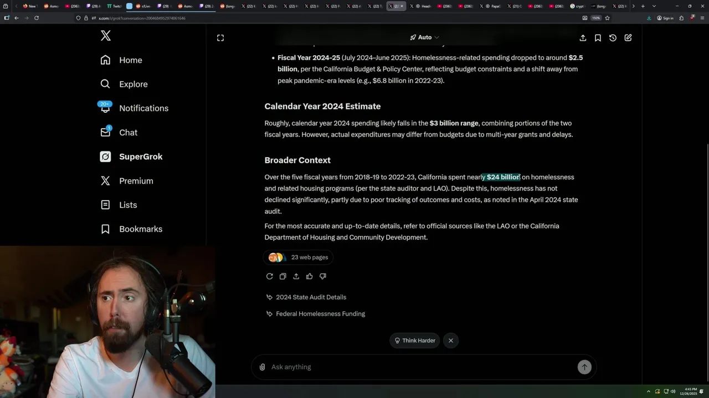Click the site permissions shield icon
The width and height of the screenshot is (709, 398).
79,18
